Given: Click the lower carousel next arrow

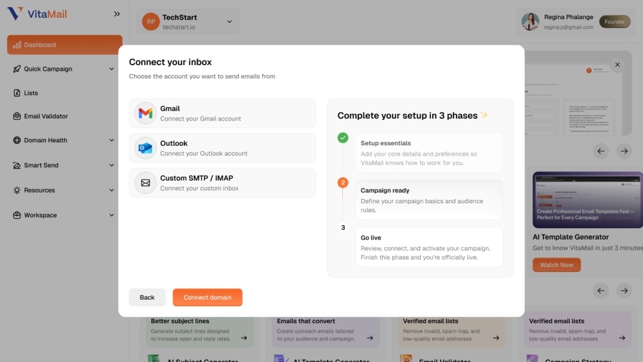Looking at the screenshot, I should [x=624, y=291].
